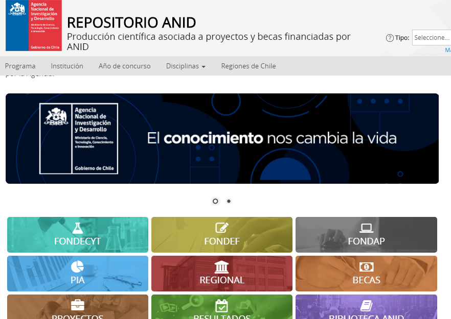Switch to the second carousel slide dot
This screenshot has width=451, height=319.
click(x=229, y=201)
